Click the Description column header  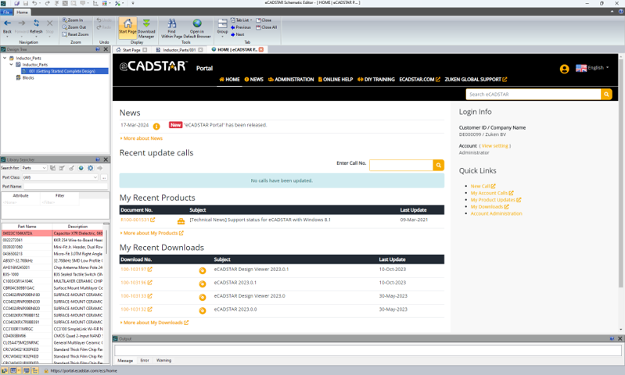[77, 227]
